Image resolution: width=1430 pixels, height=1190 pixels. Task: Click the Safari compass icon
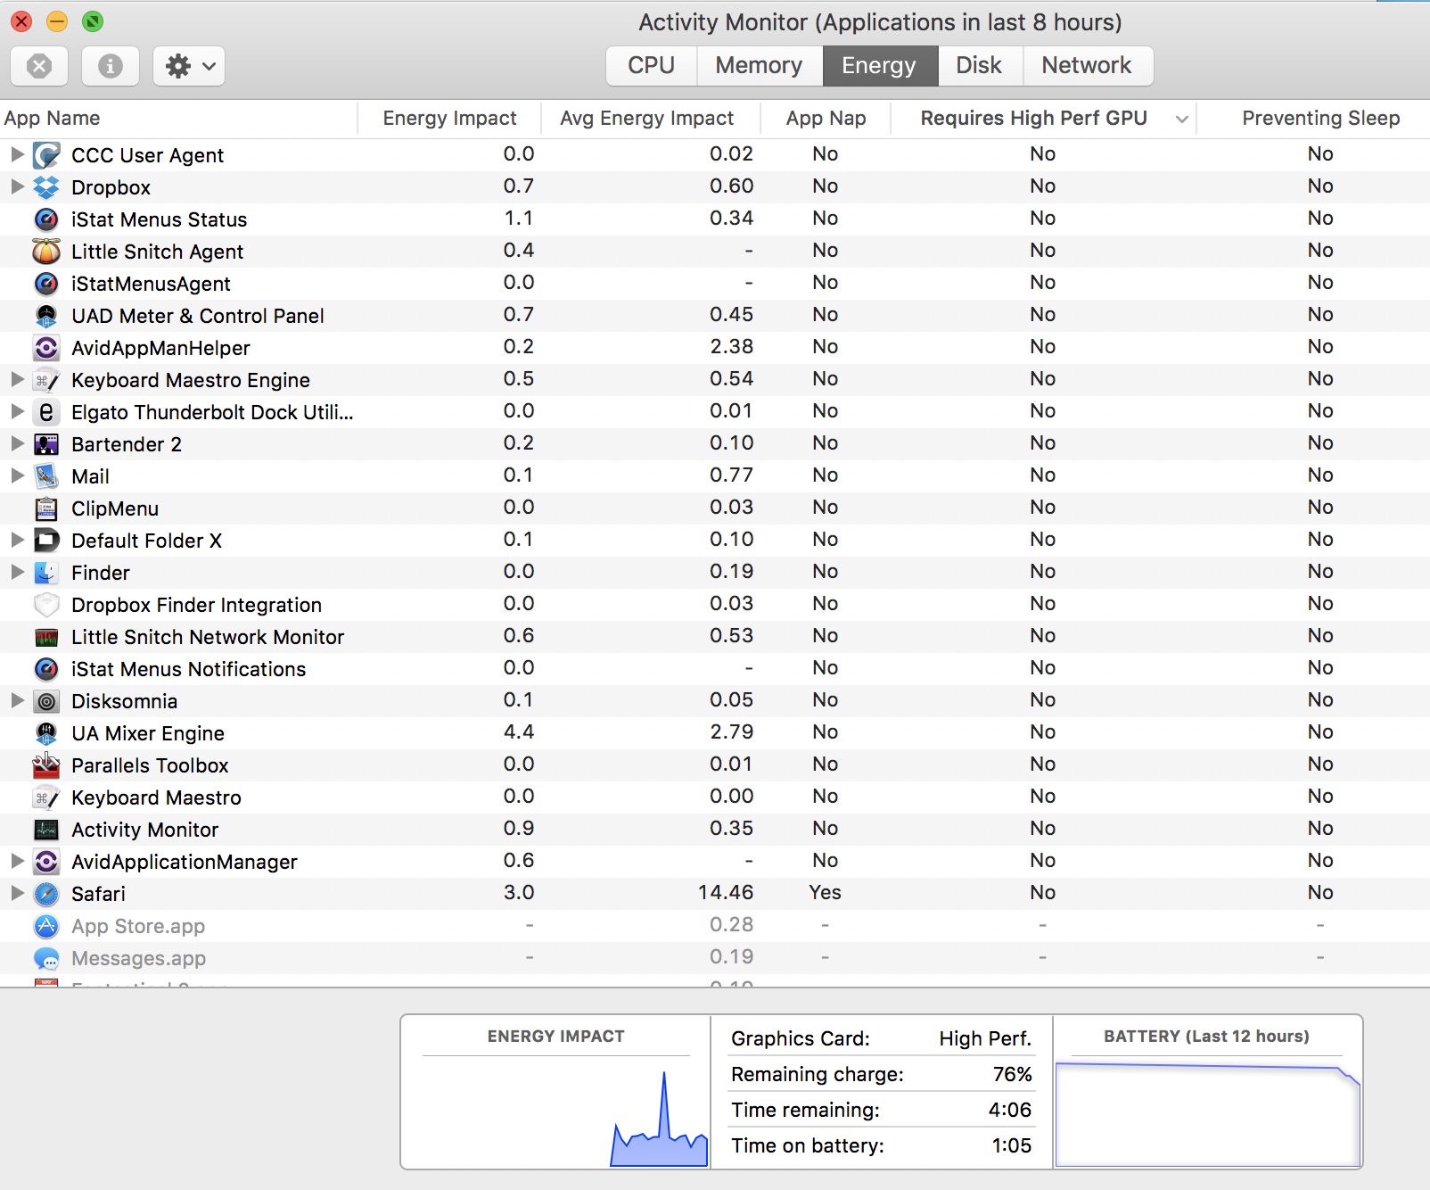(46, 894)
